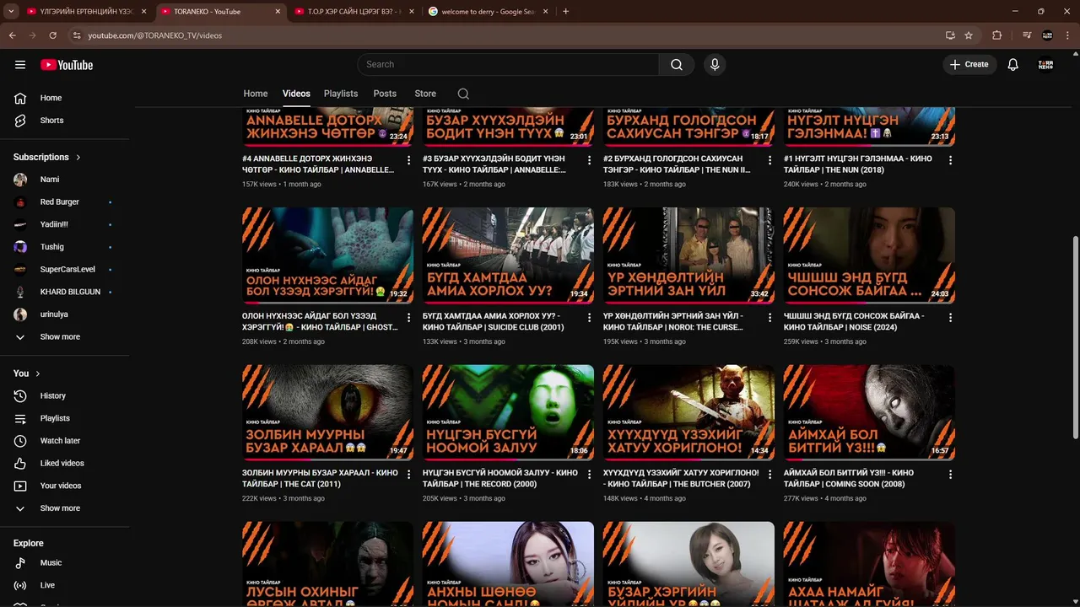
Task: Open the account avatar menu
Action: coord(1045,65)
